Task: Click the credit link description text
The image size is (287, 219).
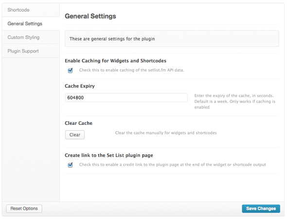Action: [x=172, y=165]
